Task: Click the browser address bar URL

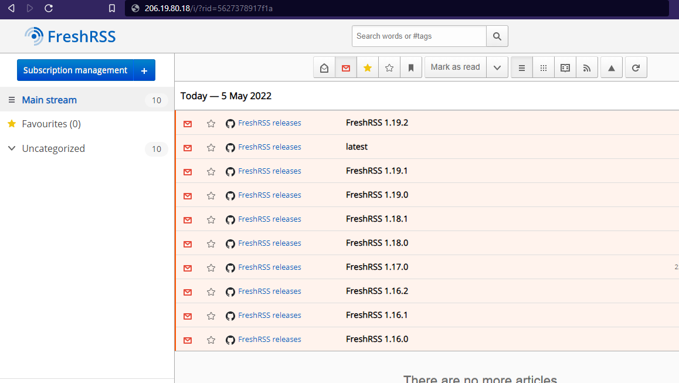Action: point(208,8)
